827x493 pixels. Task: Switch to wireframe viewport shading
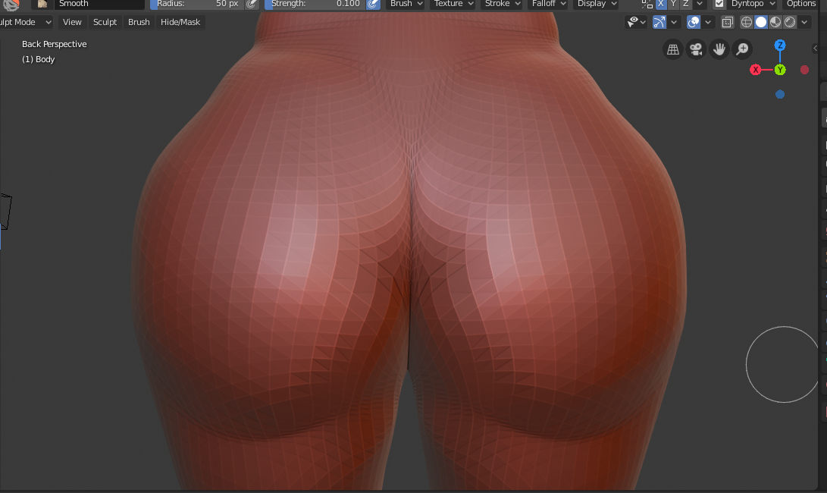(x=747, y=22)
